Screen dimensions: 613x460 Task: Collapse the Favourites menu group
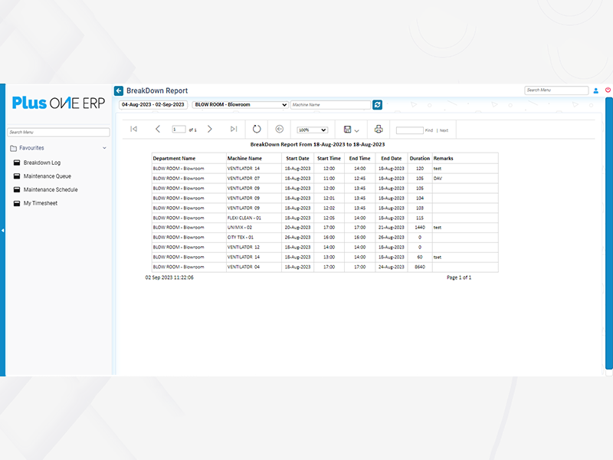(x=104, y=148)
